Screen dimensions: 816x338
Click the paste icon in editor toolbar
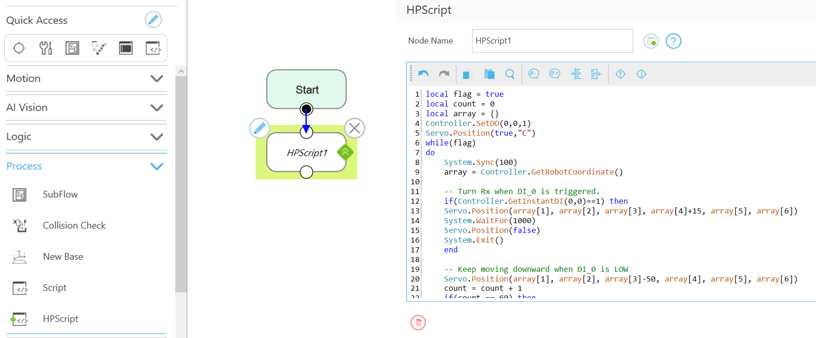pos(489,74)
